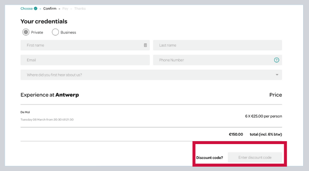Click the Phone Number field

click(x=213, y=60)
